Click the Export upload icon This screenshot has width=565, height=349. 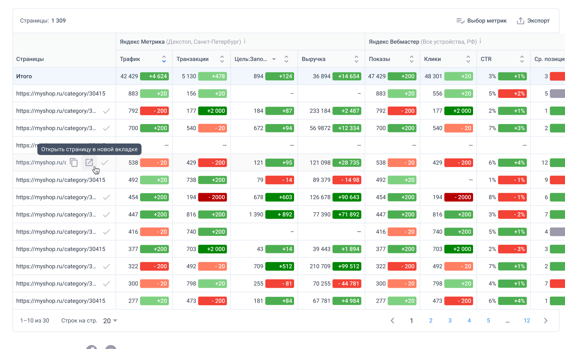tap(520, 21)
